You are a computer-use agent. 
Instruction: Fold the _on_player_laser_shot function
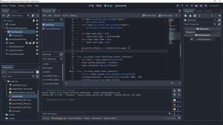(76, 57)
